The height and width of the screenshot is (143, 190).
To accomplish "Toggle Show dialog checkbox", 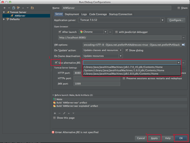I will point(127,50).
